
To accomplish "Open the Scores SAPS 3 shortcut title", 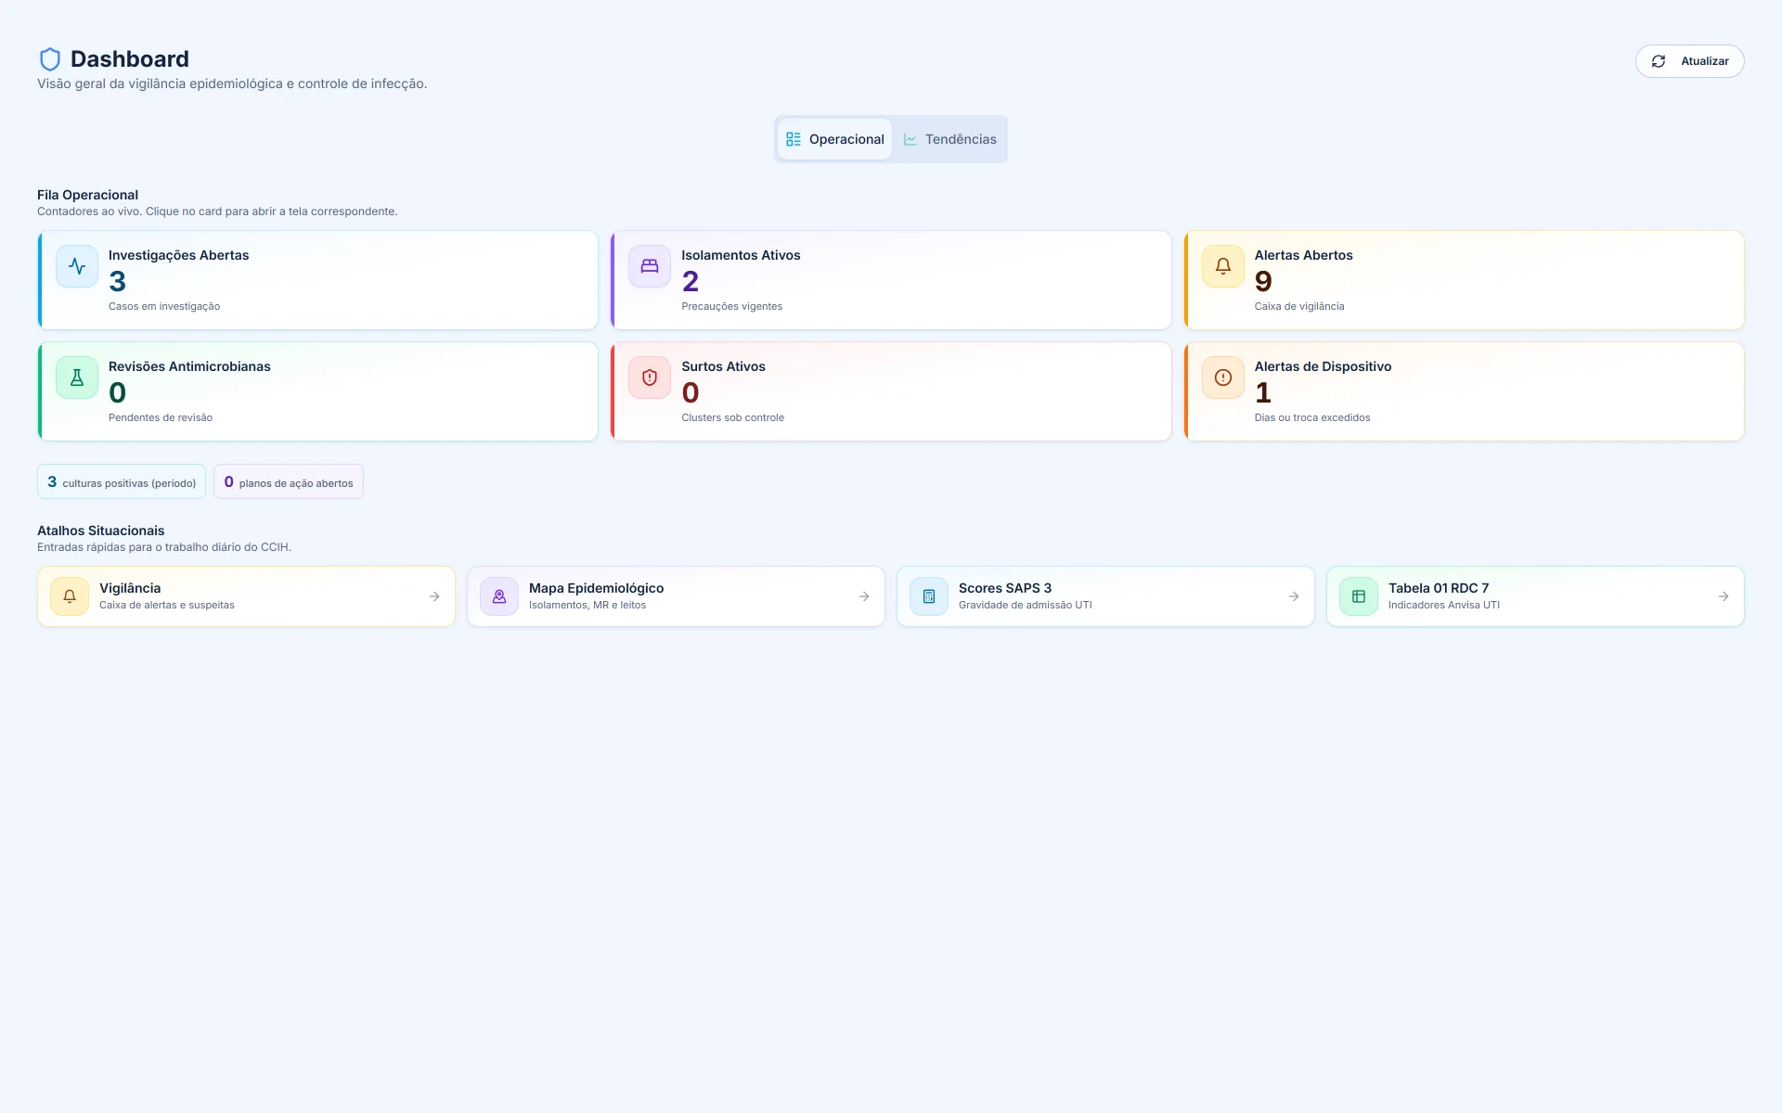I will [1005, 588].
